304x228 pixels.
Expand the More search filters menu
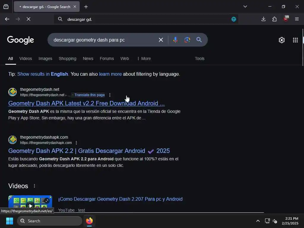144,58
